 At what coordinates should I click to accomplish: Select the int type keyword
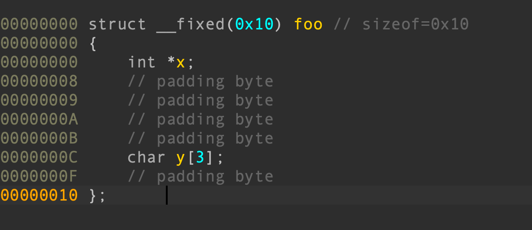(x=141, y=62)
